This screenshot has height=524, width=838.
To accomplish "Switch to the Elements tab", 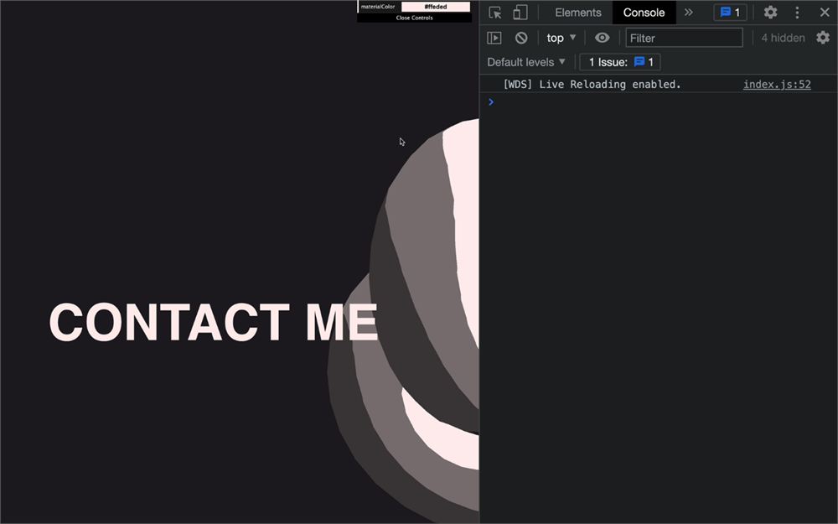I will click(577, 13).
